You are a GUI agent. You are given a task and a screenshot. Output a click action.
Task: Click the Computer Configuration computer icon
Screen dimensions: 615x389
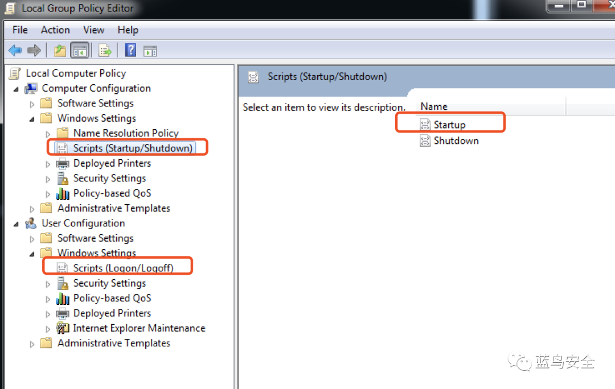(x=31, y=89)
